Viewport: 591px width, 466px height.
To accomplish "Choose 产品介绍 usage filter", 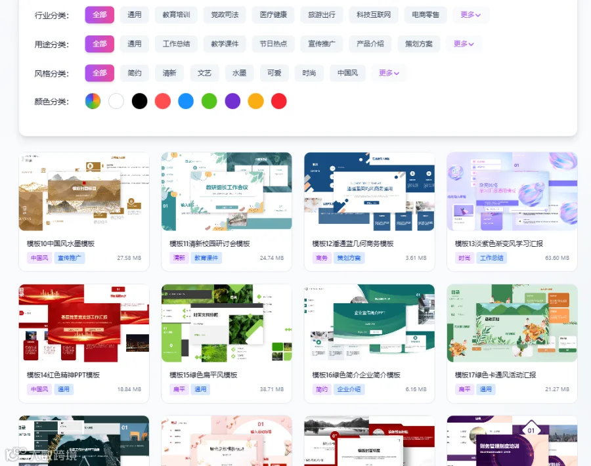I will coord(370,44).
